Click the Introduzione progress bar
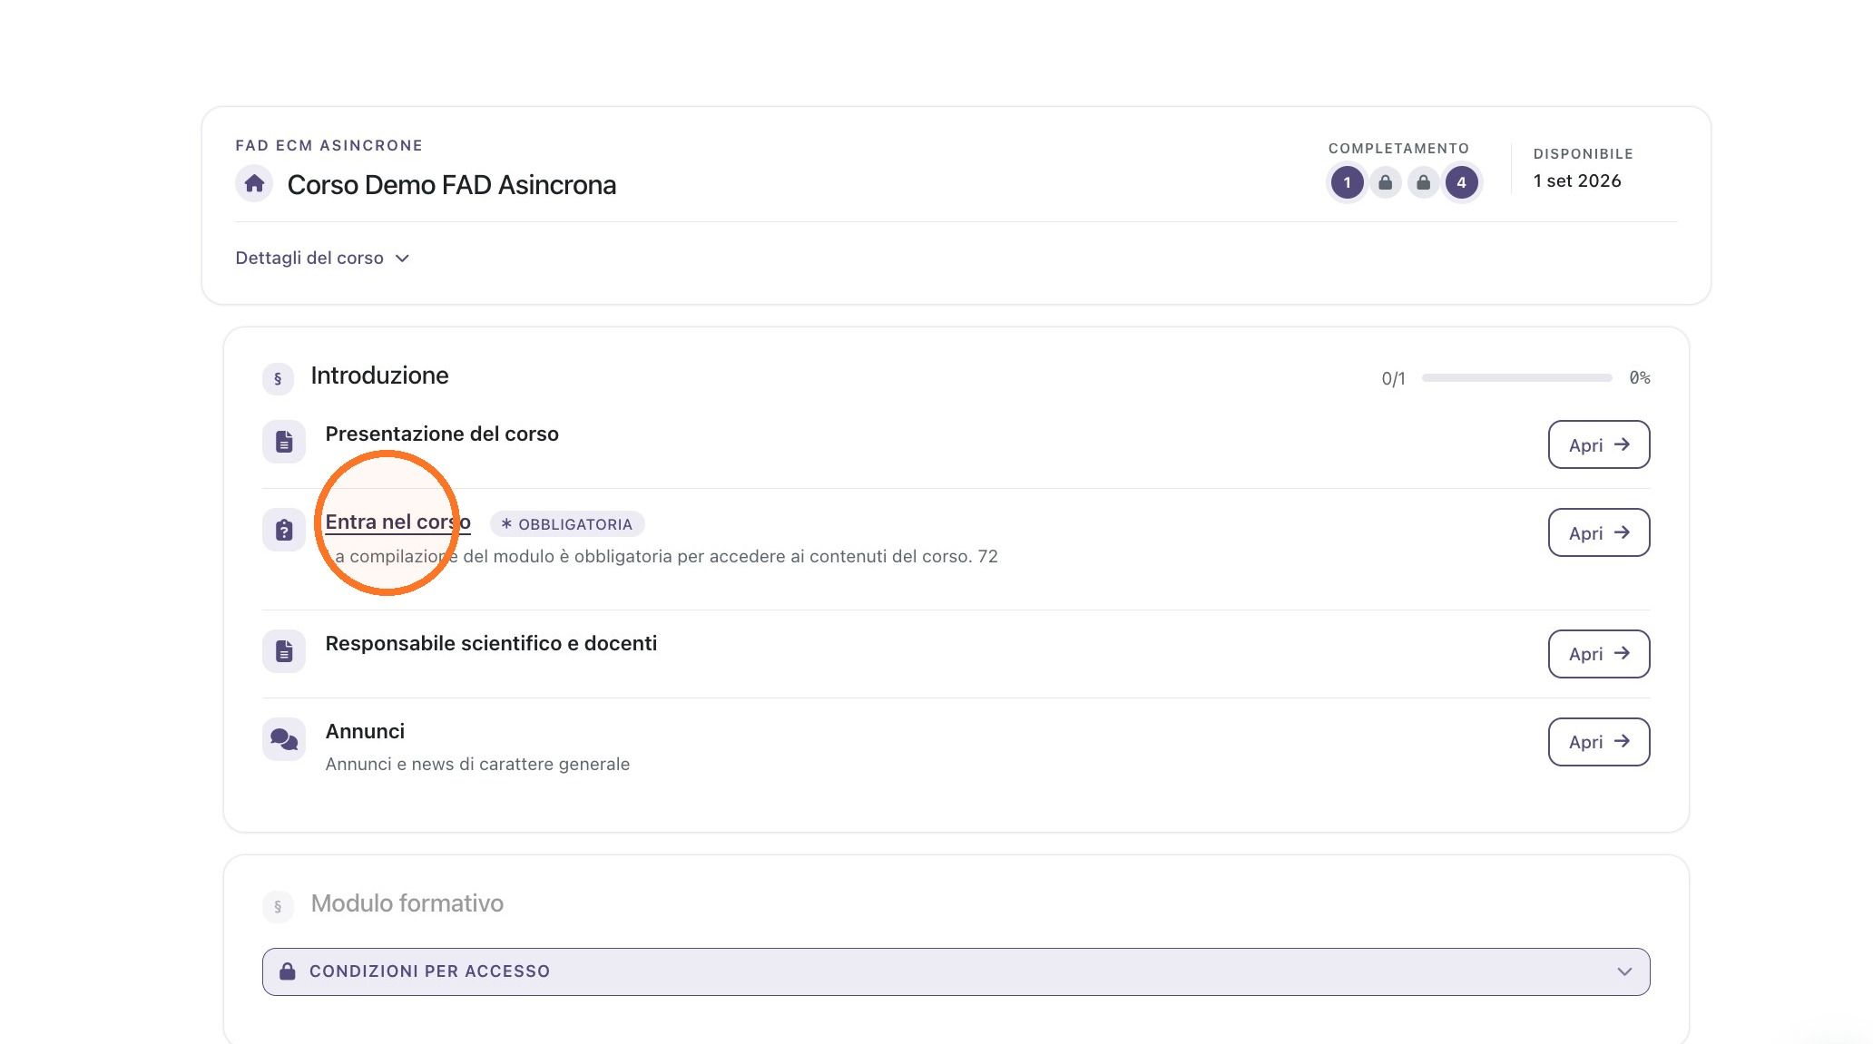The width and height of the screenshot is (1873, 1044). pyautogui.click(x=1516, y=377)
